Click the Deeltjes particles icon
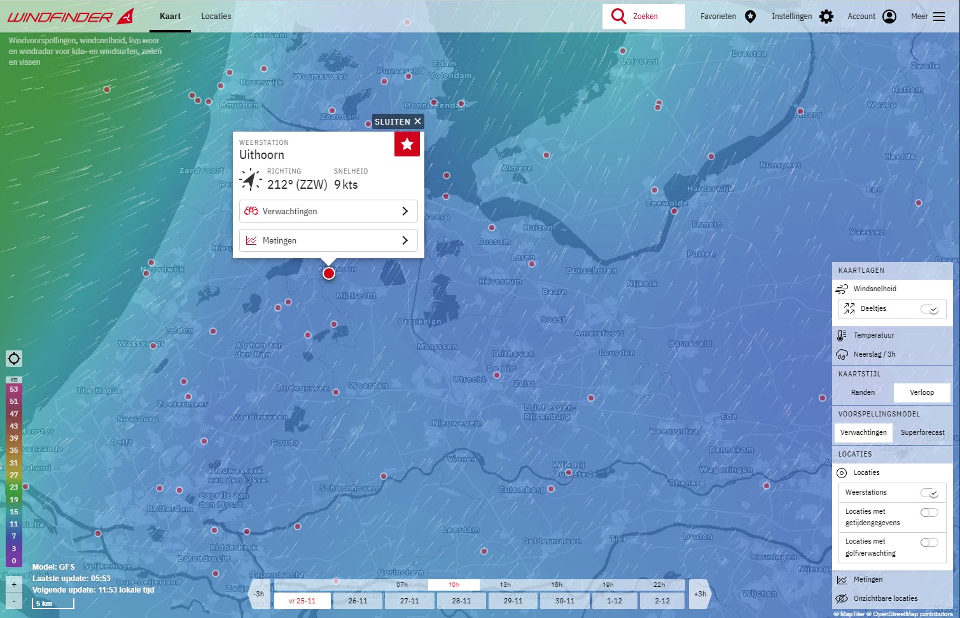 849,309
